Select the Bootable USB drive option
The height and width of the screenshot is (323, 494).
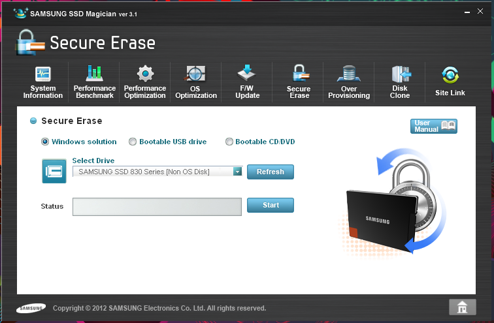tap(133, 142)
